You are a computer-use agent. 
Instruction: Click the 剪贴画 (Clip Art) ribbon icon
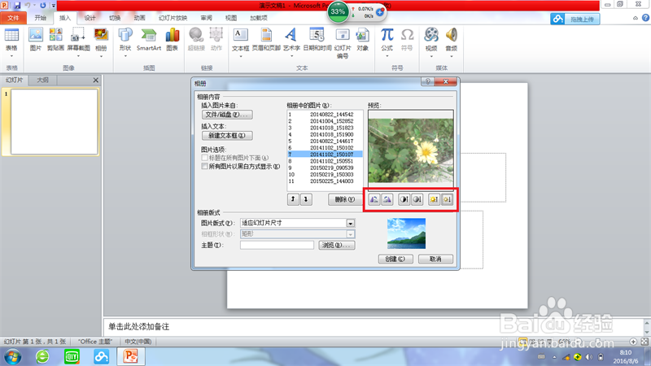click(x=55, y=40)
